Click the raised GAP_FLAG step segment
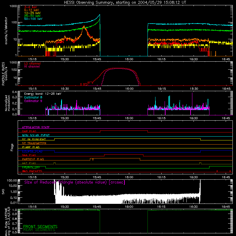The image size is (236, 236). click(x=124, y=130)
